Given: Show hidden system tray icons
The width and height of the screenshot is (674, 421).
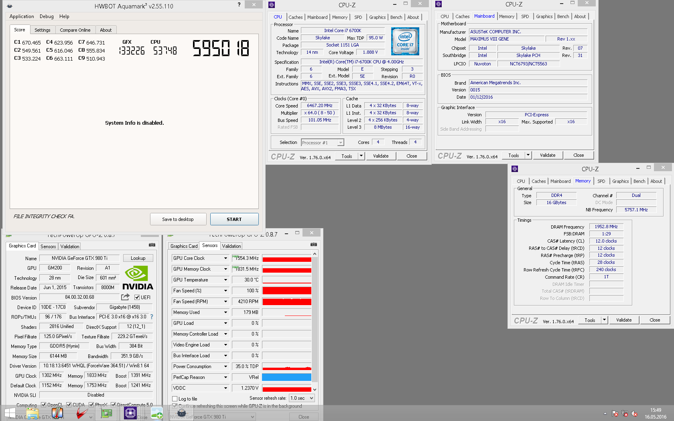Looking at the screenshot, I should (605, 413).
